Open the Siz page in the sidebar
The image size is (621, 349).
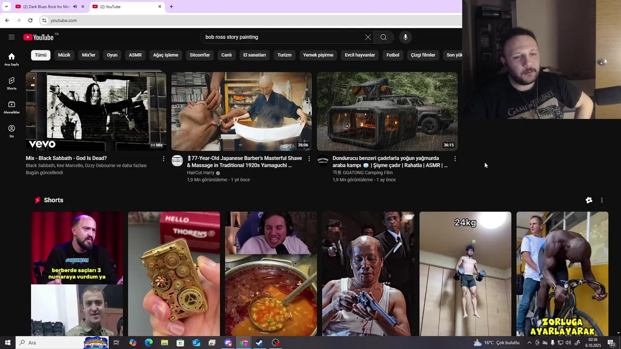(12, 131)
